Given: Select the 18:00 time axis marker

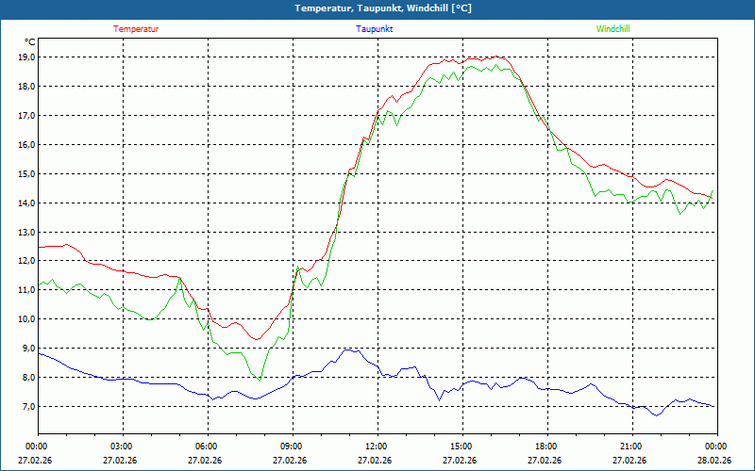Looking at the screenshot, I should tap(546, 447).
